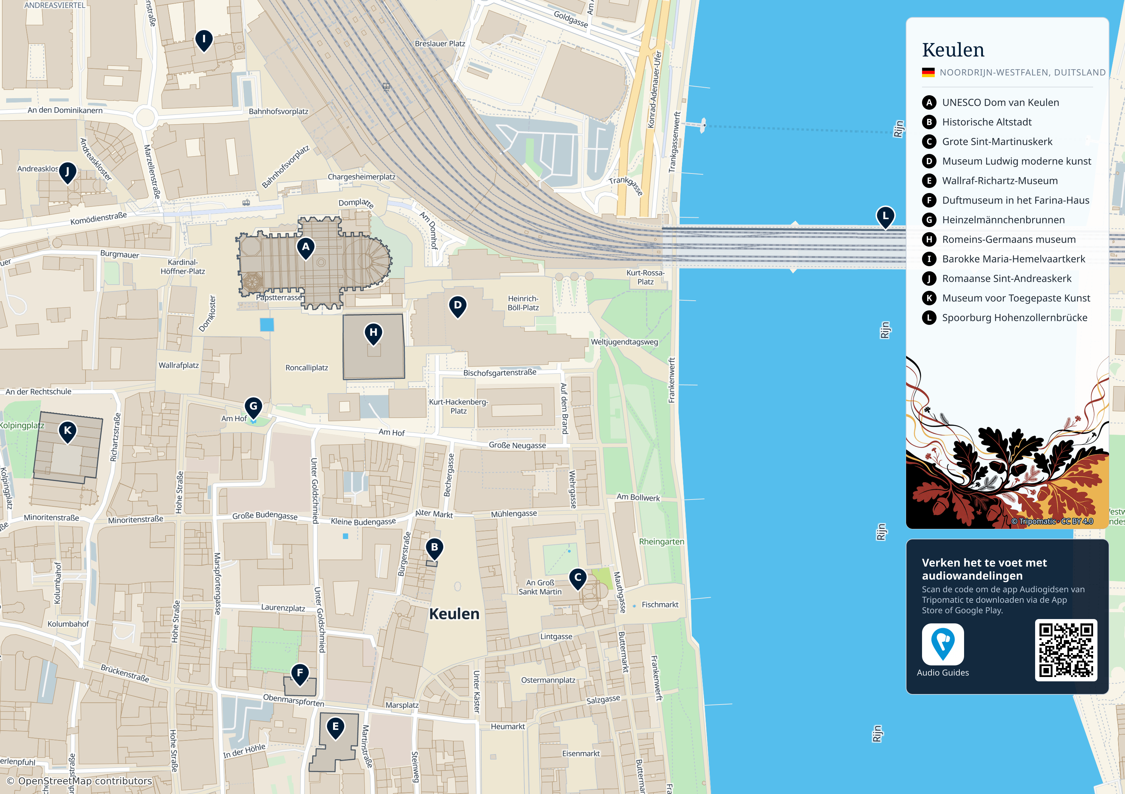Click the railway station symbol at Bahnhofsvorplatz

click(x=386, y=87)
